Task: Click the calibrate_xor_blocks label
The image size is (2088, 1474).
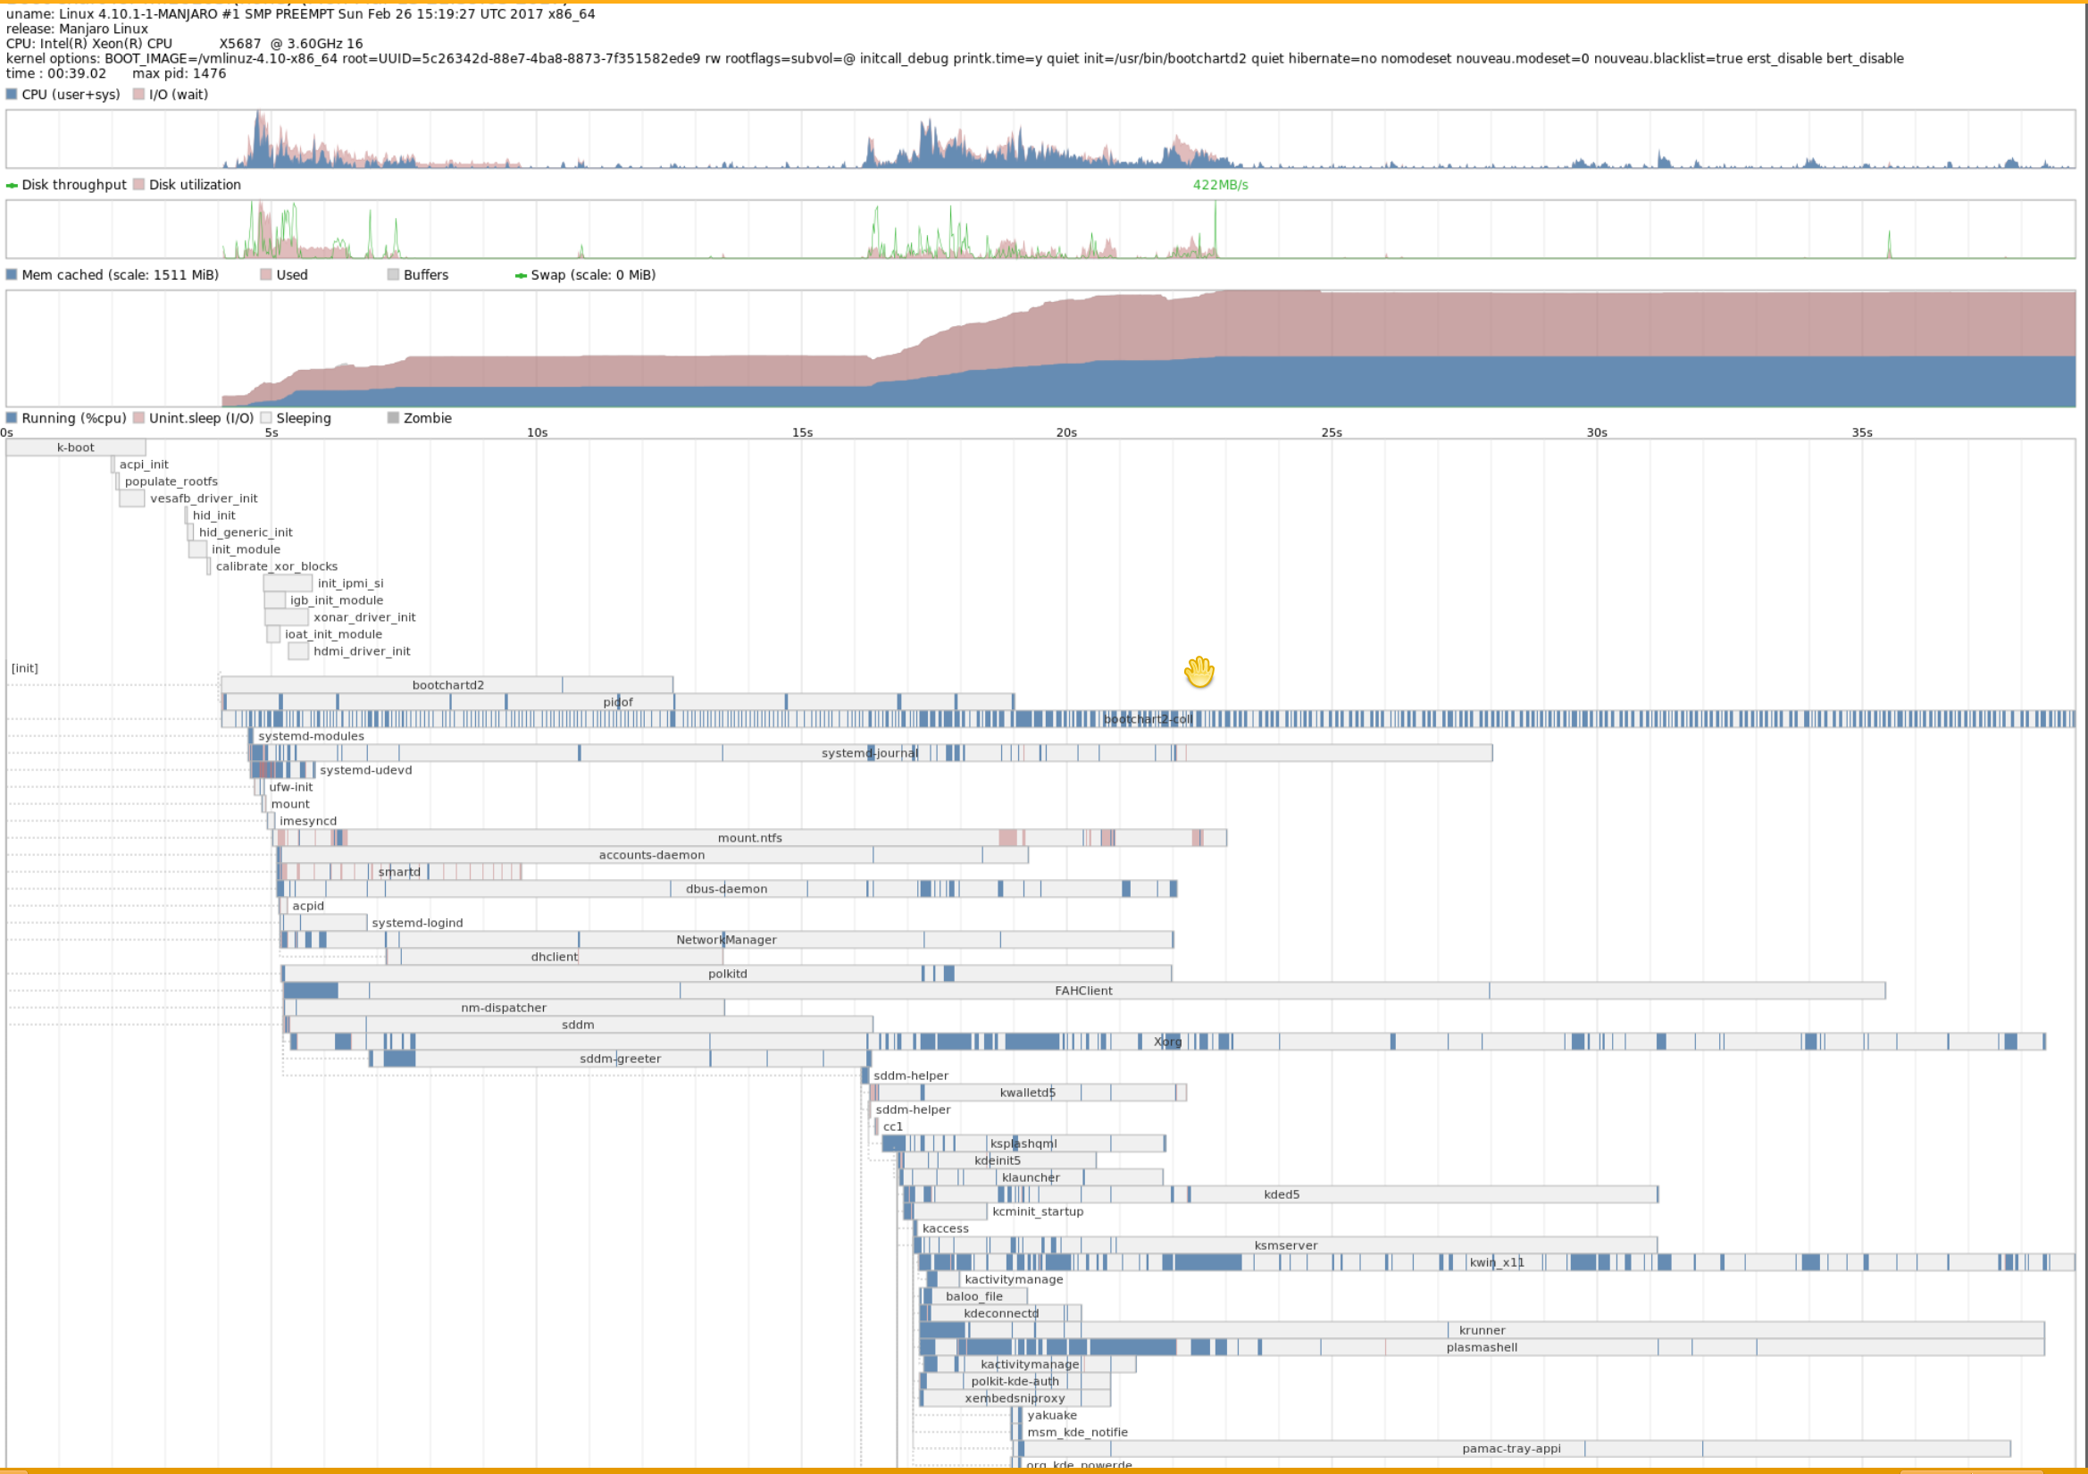Action: click(277, 566)
